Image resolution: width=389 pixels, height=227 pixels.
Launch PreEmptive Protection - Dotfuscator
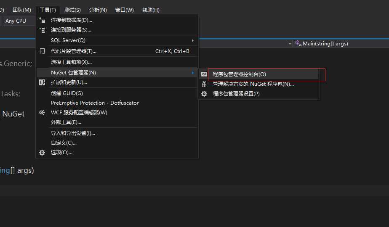117,103
